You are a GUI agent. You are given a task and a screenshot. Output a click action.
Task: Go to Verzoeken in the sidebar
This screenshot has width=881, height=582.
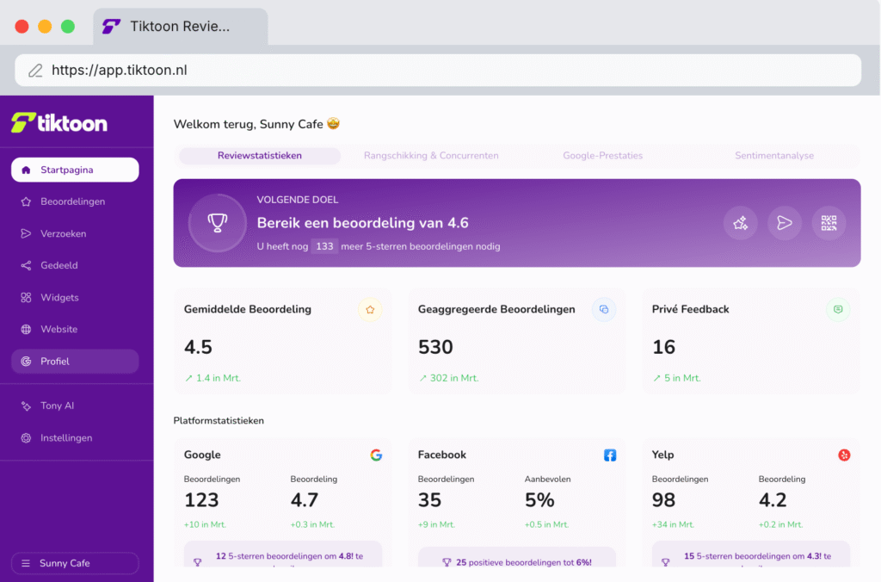[63, 233]
